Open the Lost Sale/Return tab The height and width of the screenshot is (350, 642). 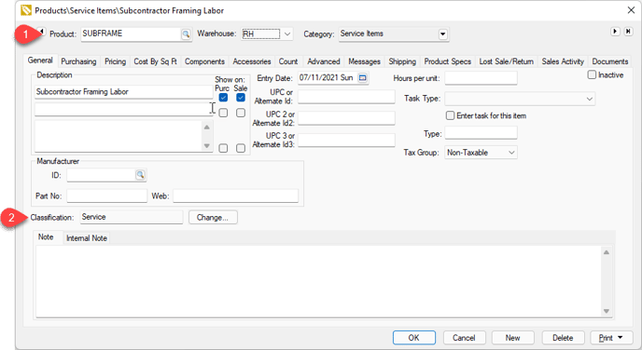pos(507,61)
